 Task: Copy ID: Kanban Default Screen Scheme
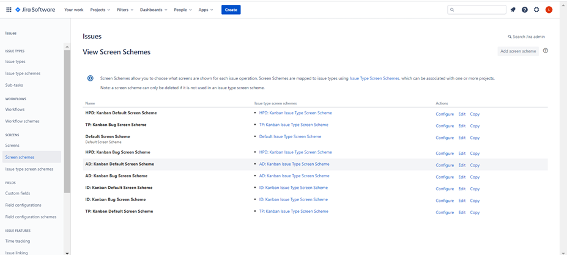tap(475, 189)
